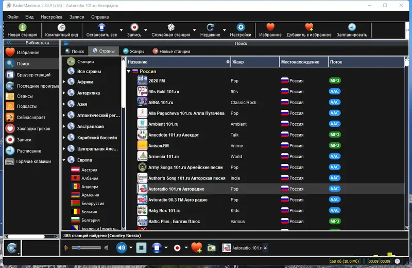
Task: Open Сеансы in library sidebar
Action: click(x=31, y=96)
